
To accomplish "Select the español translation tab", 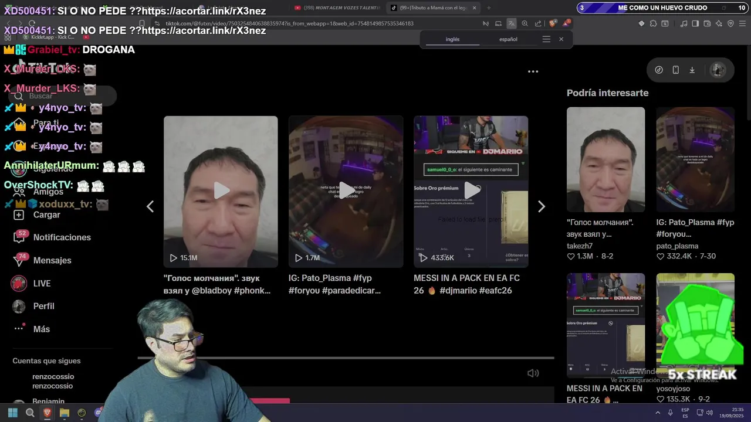I will 508,39.
